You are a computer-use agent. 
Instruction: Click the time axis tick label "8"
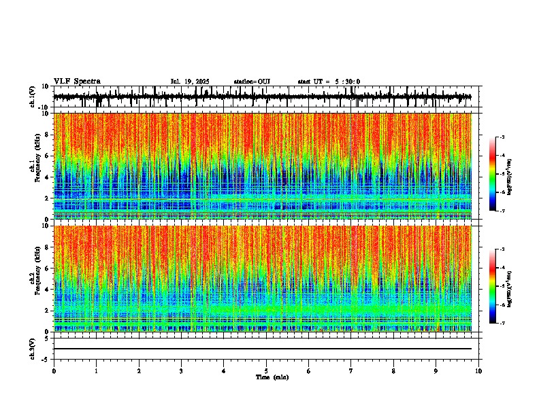point(393,371)
